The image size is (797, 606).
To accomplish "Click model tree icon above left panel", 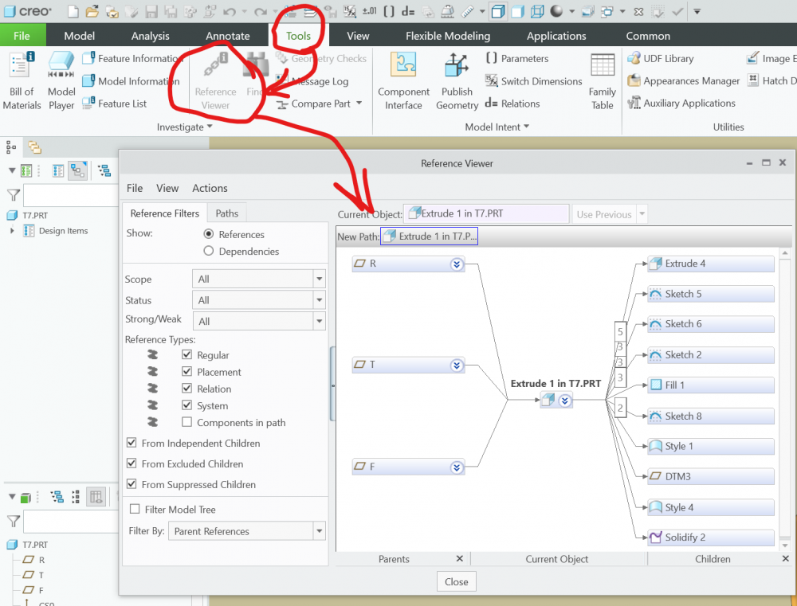I will [x=11, y=147].
